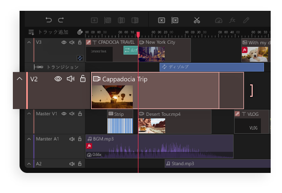Click the トランジション track label
The image size is (282, 193).
pos(63,67)
